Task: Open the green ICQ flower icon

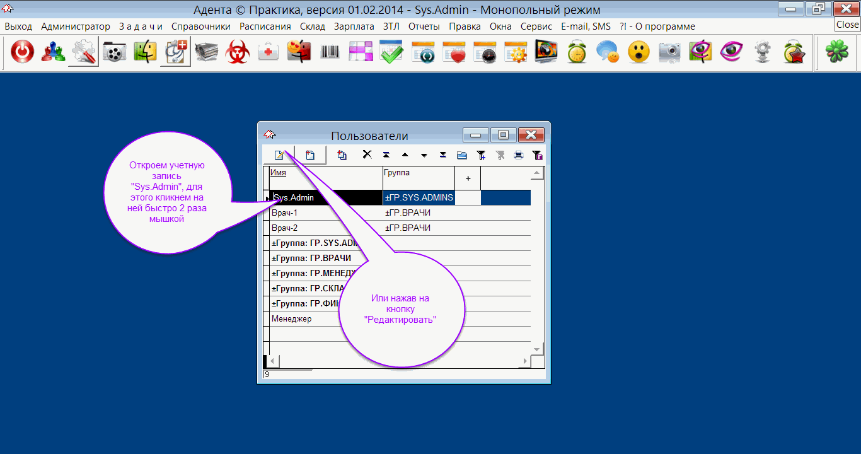Action: pyautogui.click(x=836, y=52)
